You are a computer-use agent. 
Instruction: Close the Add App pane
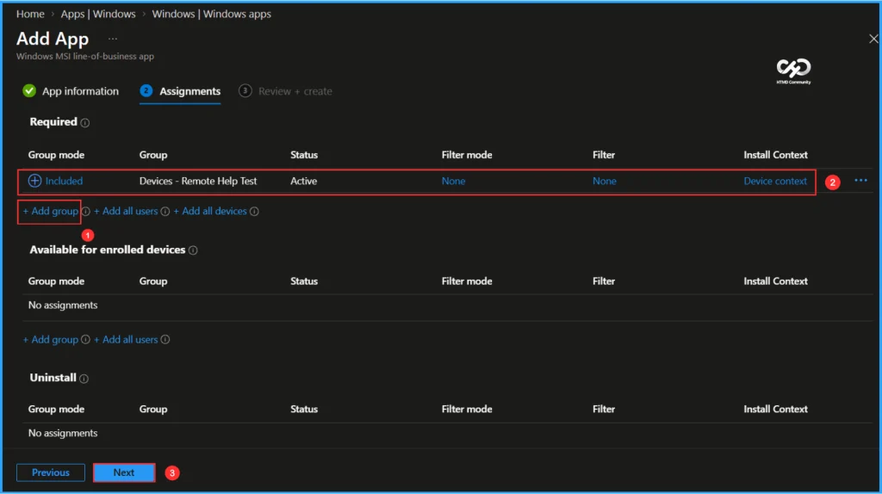(x=873, y=39)
